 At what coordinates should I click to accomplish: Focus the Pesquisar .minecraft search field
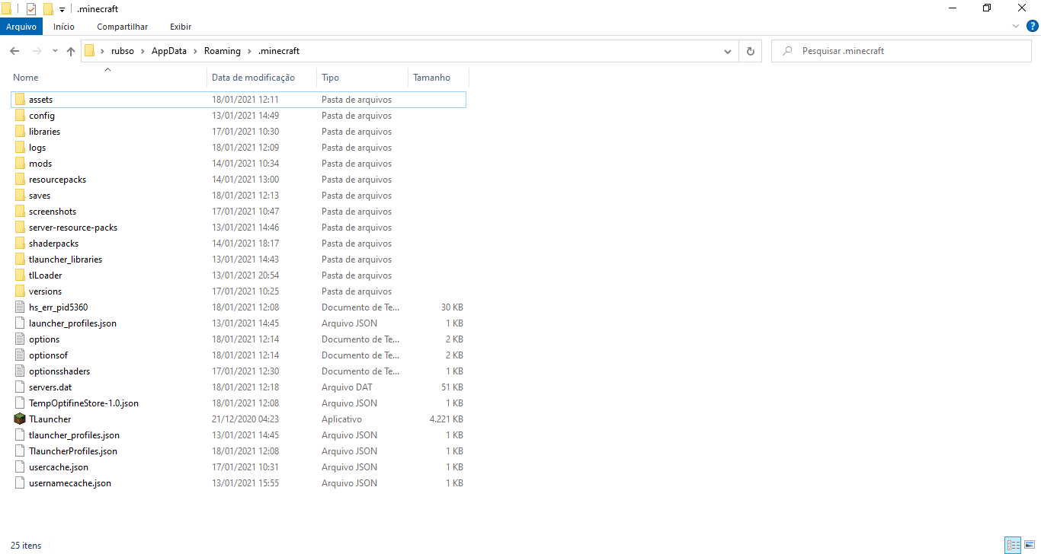pos(902,51)
